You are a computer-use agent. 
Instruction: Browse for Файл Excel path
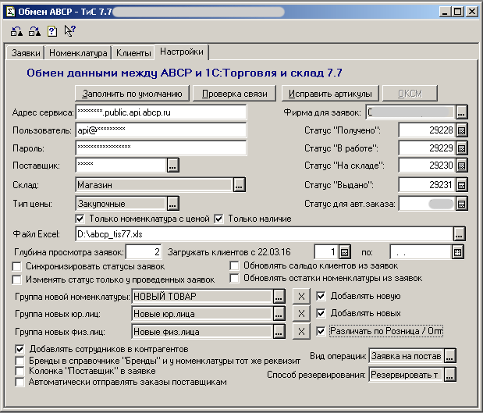pyautogui.click(x=459, y=234)
